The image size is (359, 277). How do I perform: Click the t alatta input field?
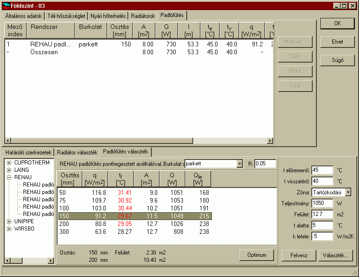(x=322, y=225)
